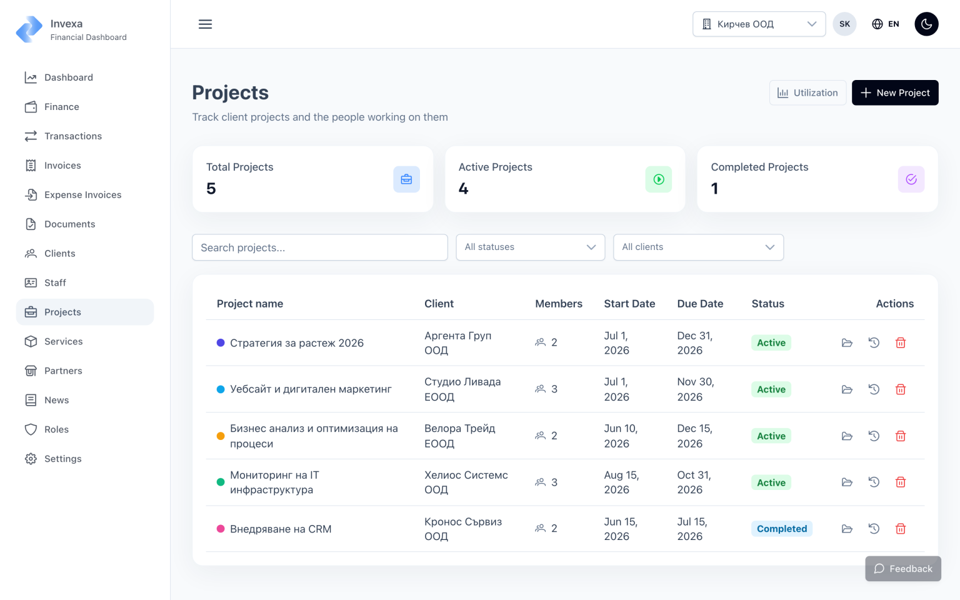Screen dimensions: 960x600
Task: Click the Active Projects play icon
Action: tap(659, 179)
